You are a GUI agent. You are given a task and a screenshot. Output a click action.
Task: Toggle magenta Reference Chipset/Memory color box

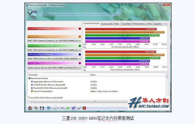pos(80,63)
